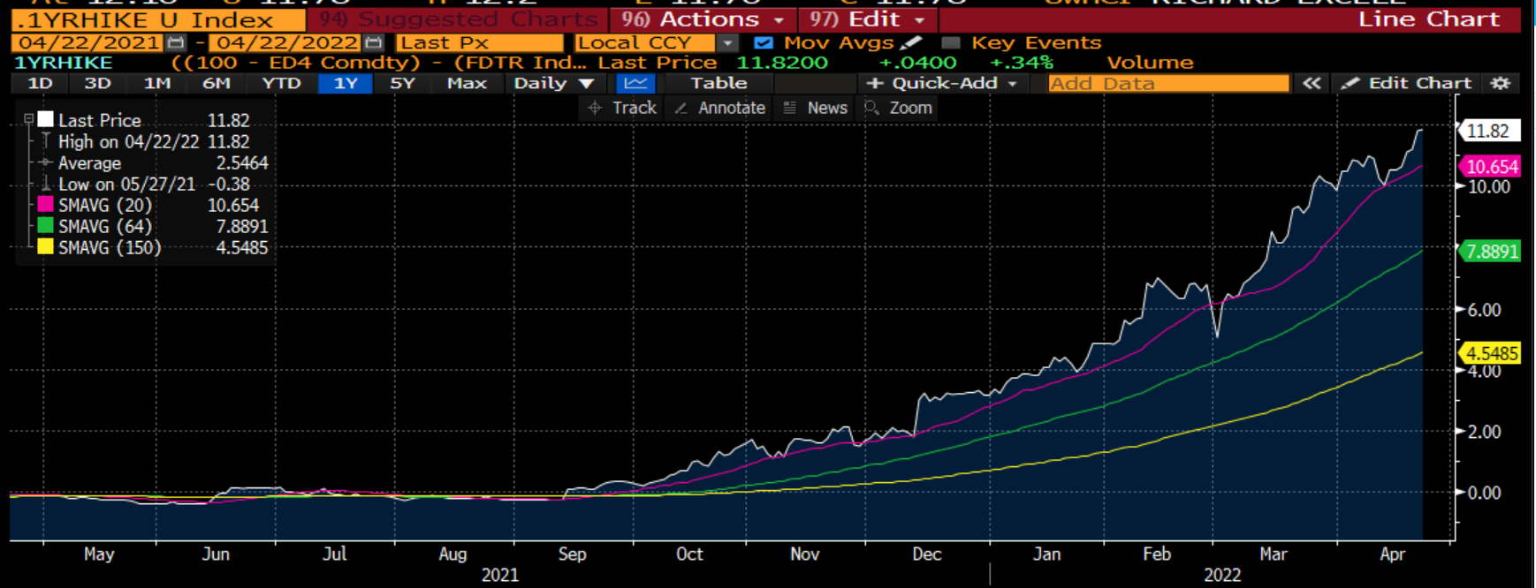This screenshot has width=1536, height=588.
Task: Select the line chart type icon
Action: pos(635,83)
